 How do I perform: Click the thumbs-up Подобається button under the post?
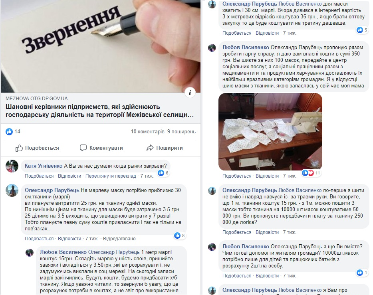tap(37, 148)
